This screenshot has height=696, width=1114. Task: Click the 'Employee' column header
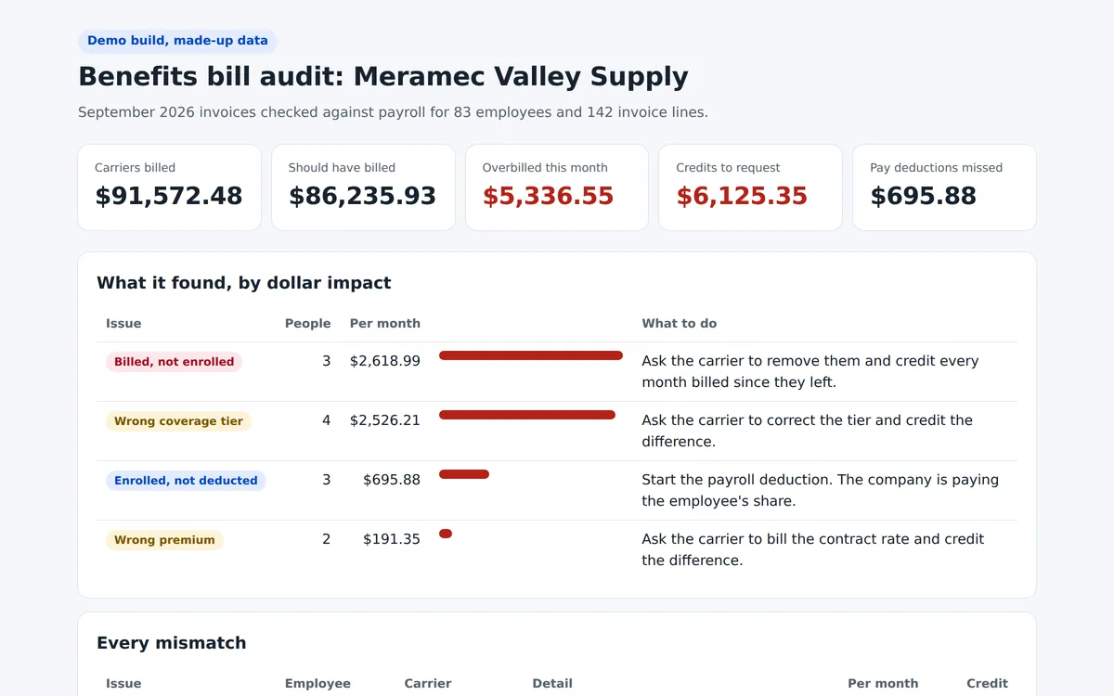click(317, 684)
